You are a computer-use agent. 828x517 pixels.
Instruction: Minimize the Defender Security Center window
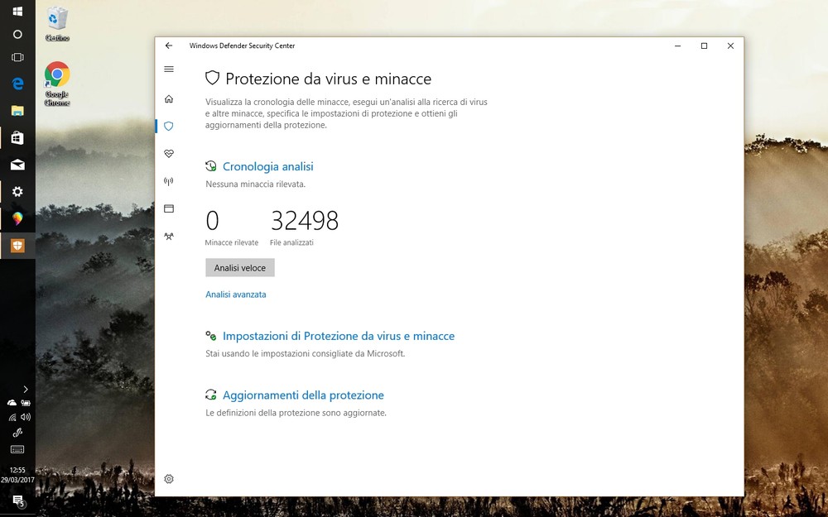677,45
